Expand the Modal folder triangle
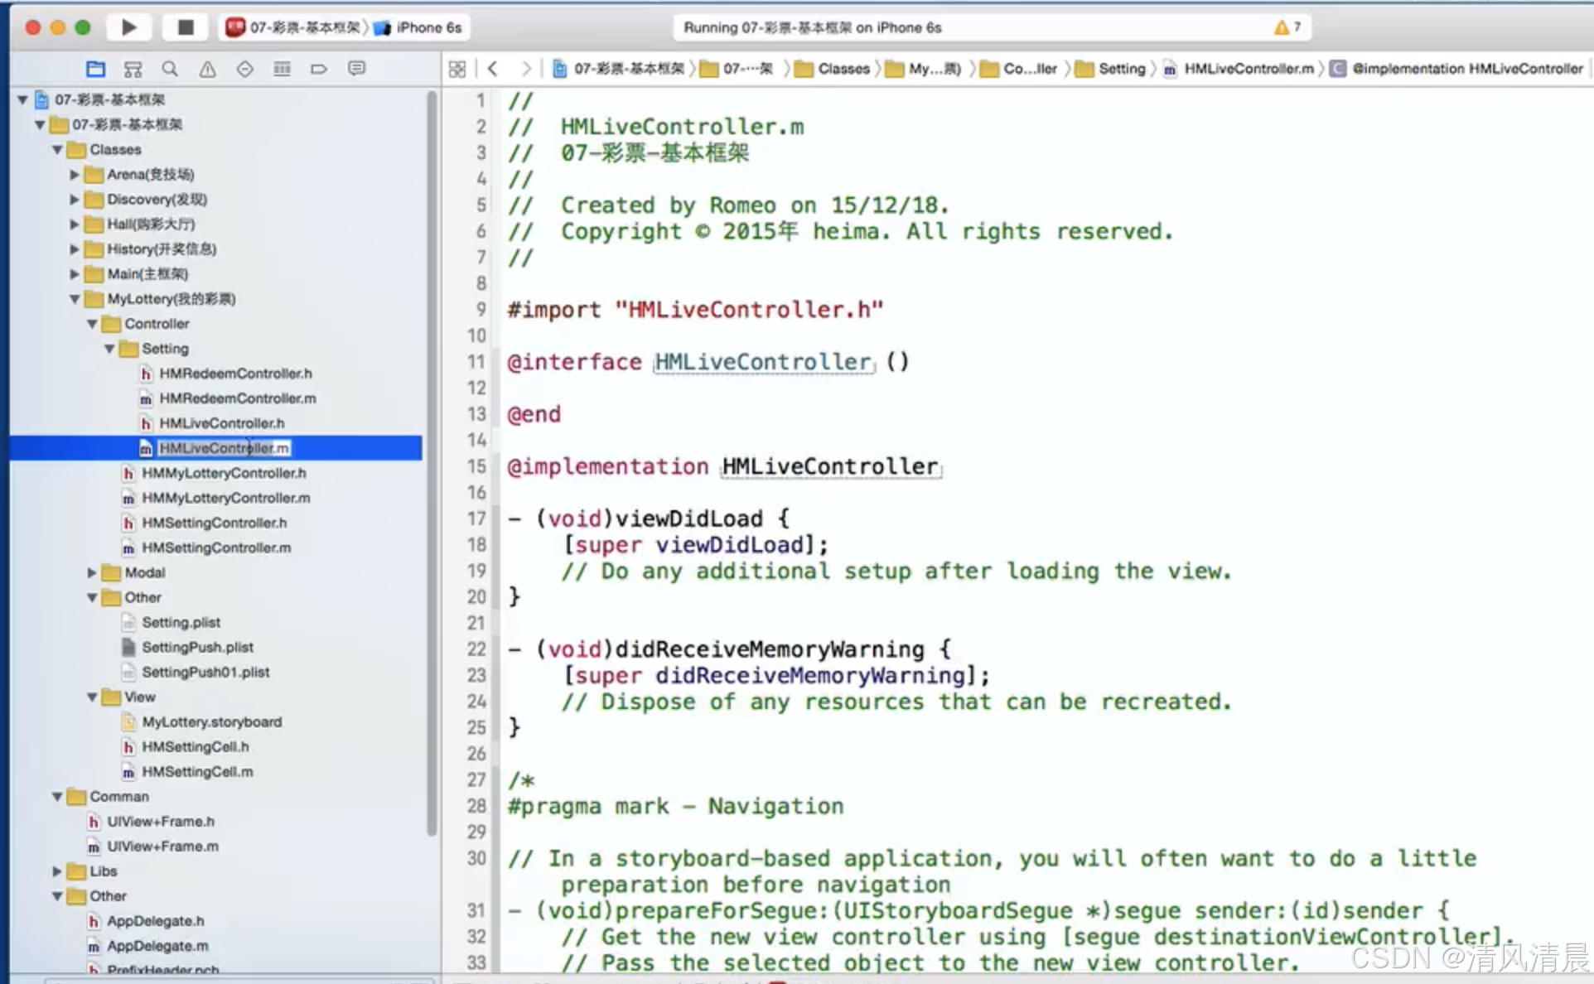 (x=92, y=572)
